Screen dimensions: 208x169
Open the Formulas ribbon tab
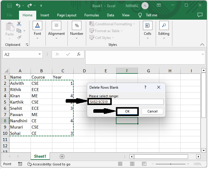pos(92,15)
